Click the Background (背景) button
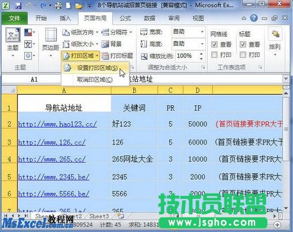The width and height of the screenshot is (293, 232). tap(111, 44)
